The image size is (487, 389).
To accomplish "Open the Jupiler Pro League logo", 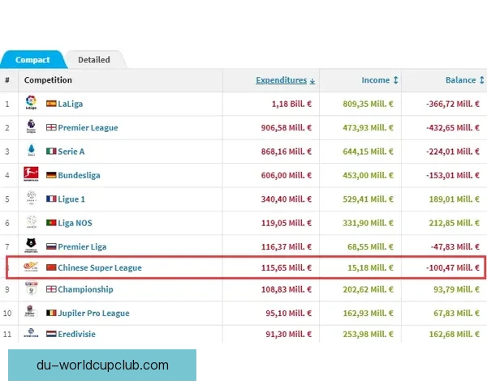I will [30, 311].
